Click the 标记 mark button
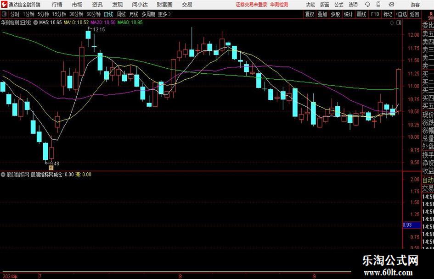 coord(388,14)
